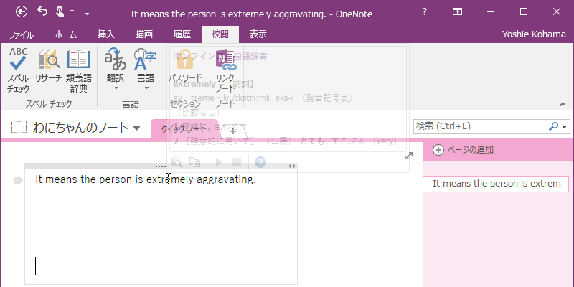Viewport: 574px width, 287px height.
Task: Open Customize Quick Access Toolbar menu
Action: pos(87,12)
